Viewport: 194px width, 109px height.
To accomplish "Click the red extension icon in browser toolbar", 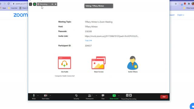I will [185, 4].
